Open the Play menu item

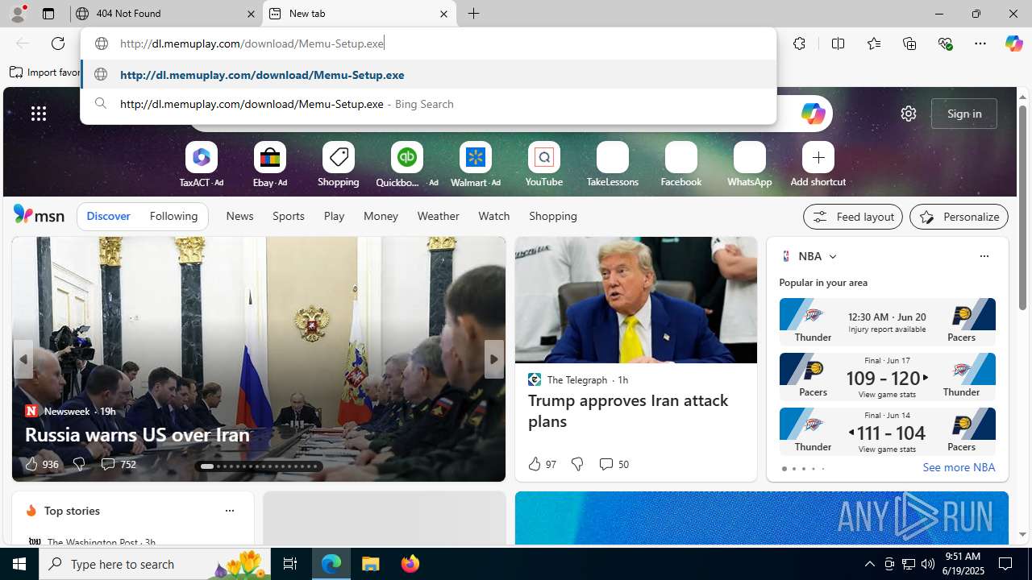[x=334, y=216]
